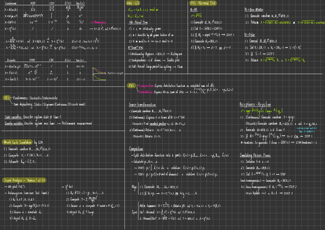Click the "Continuous" table header
The width and height of the screenshot is (325, 230).
(11, 3)
